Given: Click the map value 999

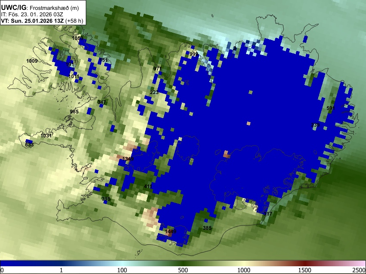Looking at the screenshot, I should 194,54.
